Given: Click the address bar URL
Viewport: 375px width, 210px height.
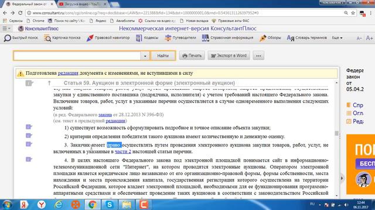Looking at the screenshot, I should (145, 13).
